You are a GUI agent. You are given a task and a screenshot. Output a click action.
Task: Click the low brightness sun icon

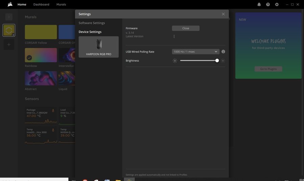coord(175,61)
